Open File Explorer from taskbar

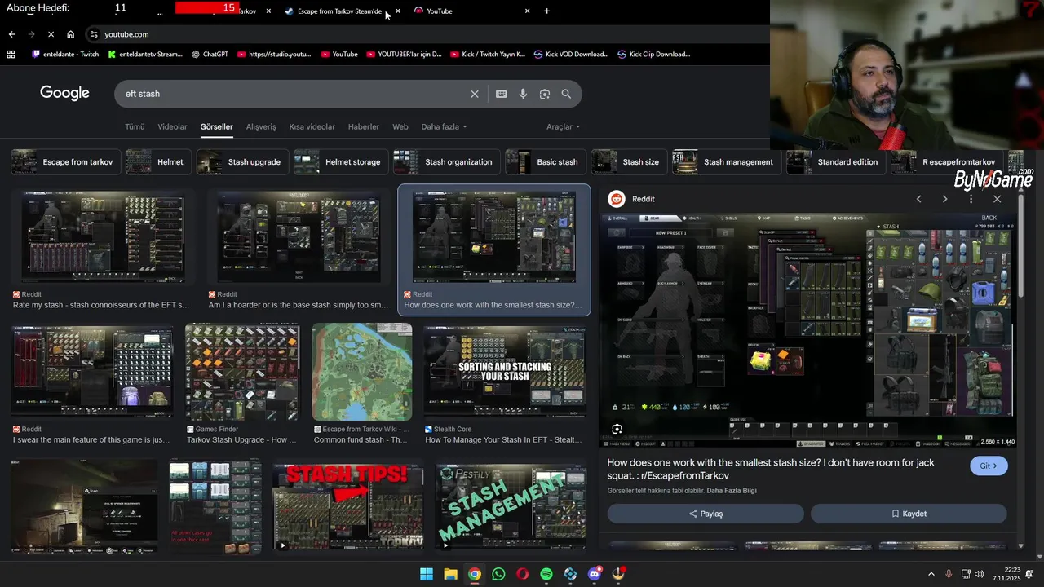coord(450,574)
